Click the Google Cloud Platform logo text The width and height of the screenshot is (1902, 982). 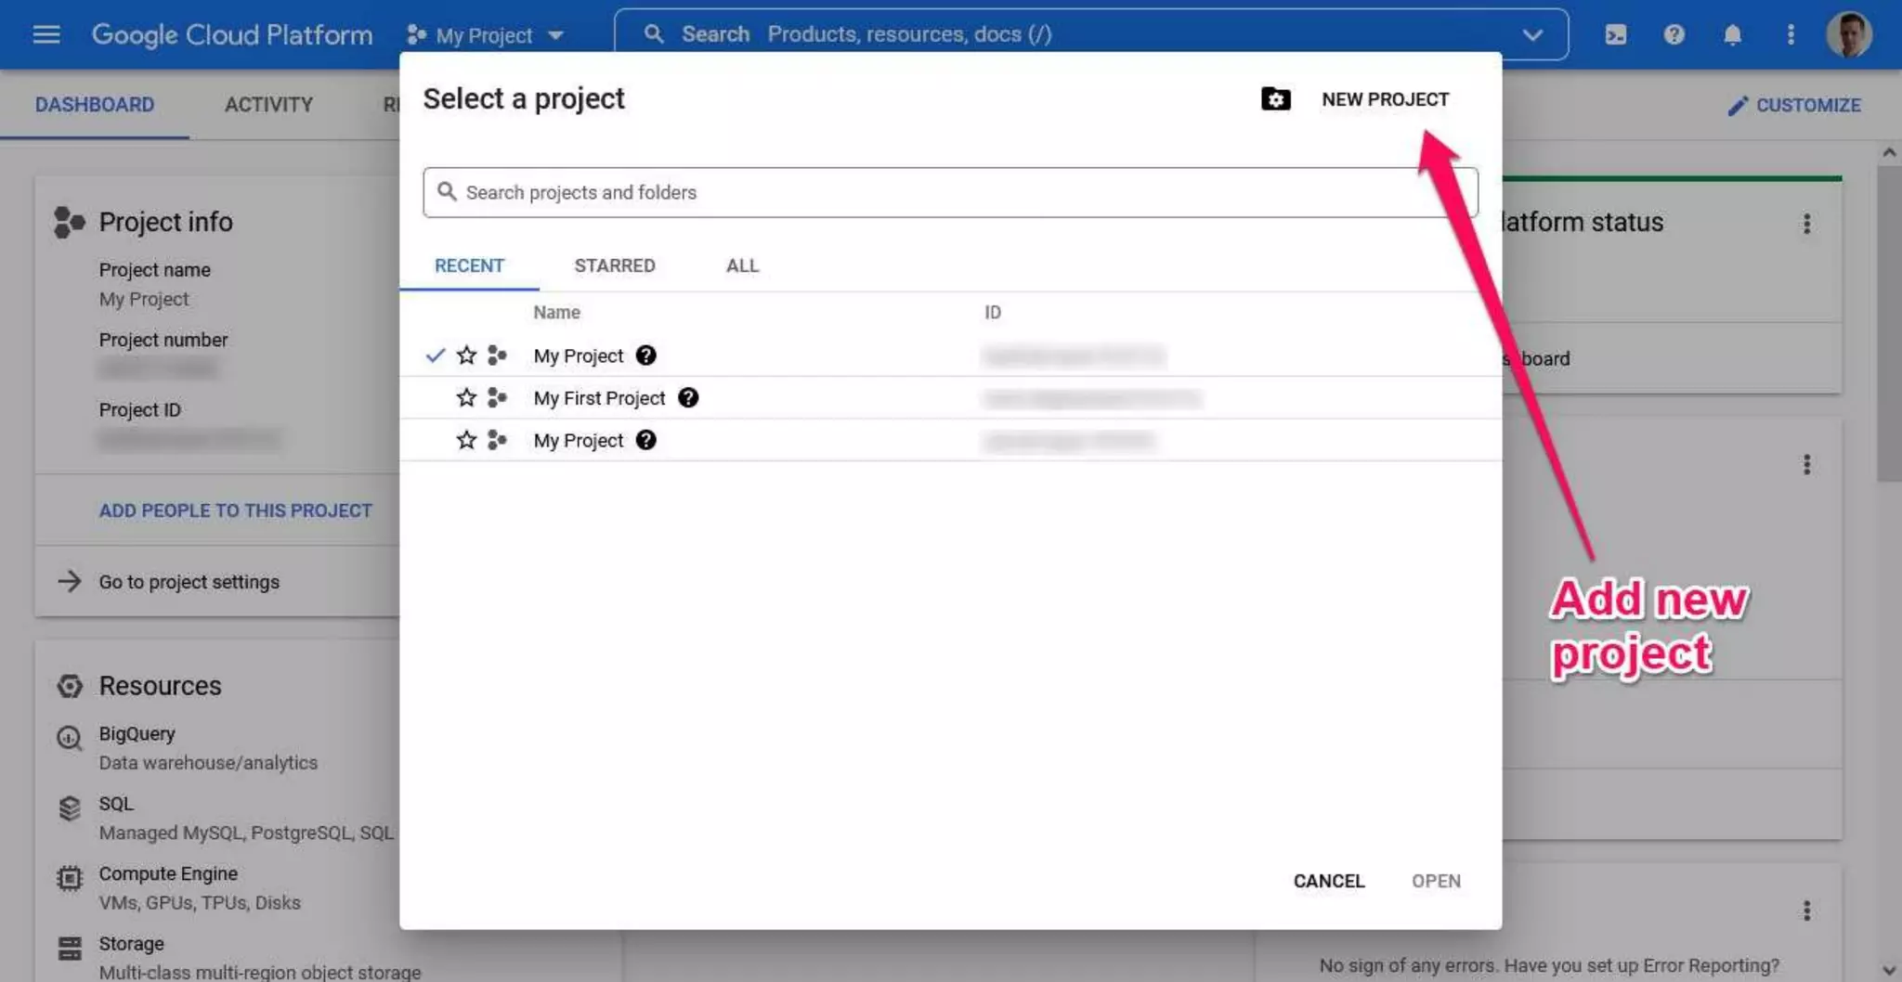point(232,34)
